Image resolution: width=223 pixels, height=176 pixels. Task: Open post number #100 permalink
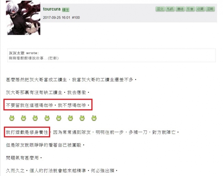[76, 18]
